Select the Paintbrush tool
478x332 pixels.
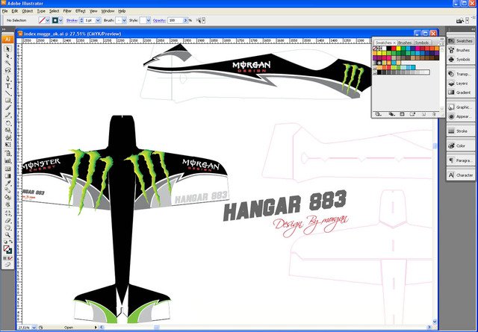[x=8, y=107]
